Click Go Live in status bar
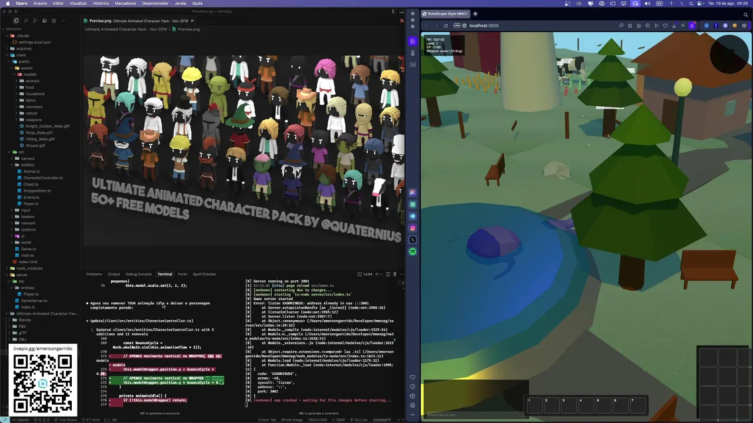 pos(359,419)
